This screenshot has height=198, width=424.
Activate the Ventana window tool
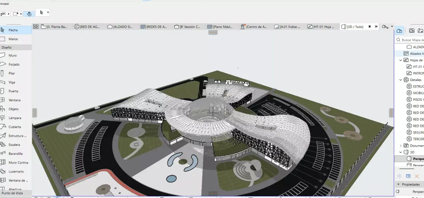tap(16, 100)
